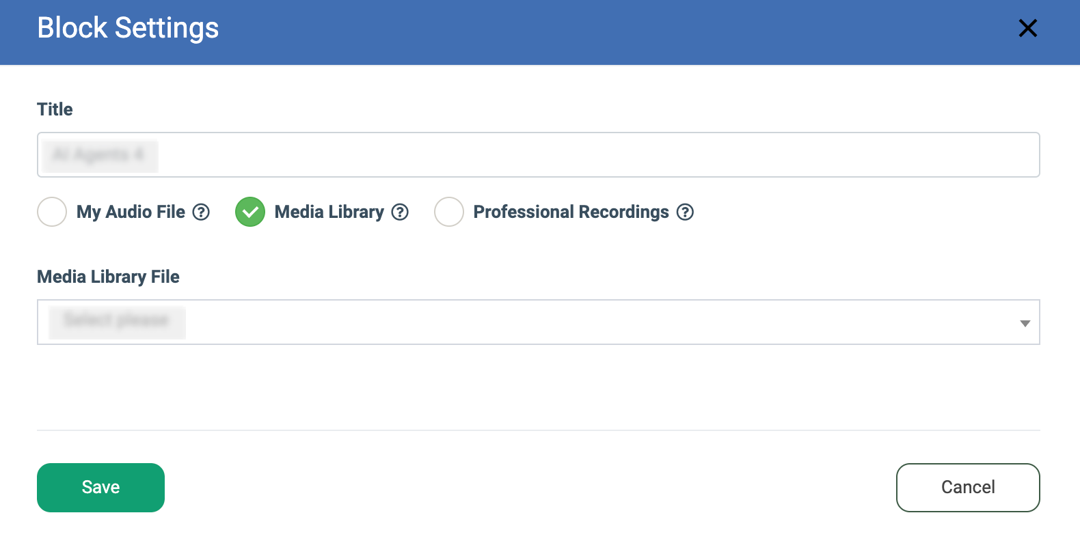Close the Block Settings dialog
The image size is (1080, 541).
tap(1027, 28)
